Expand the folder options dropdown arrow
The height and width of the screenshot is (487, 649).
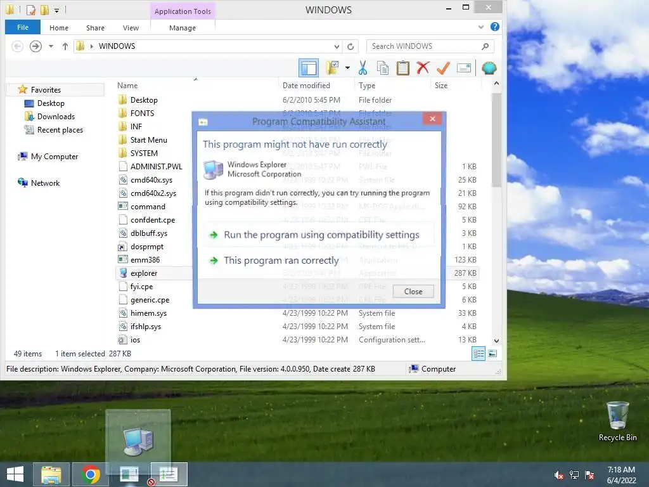pos(347,68)
